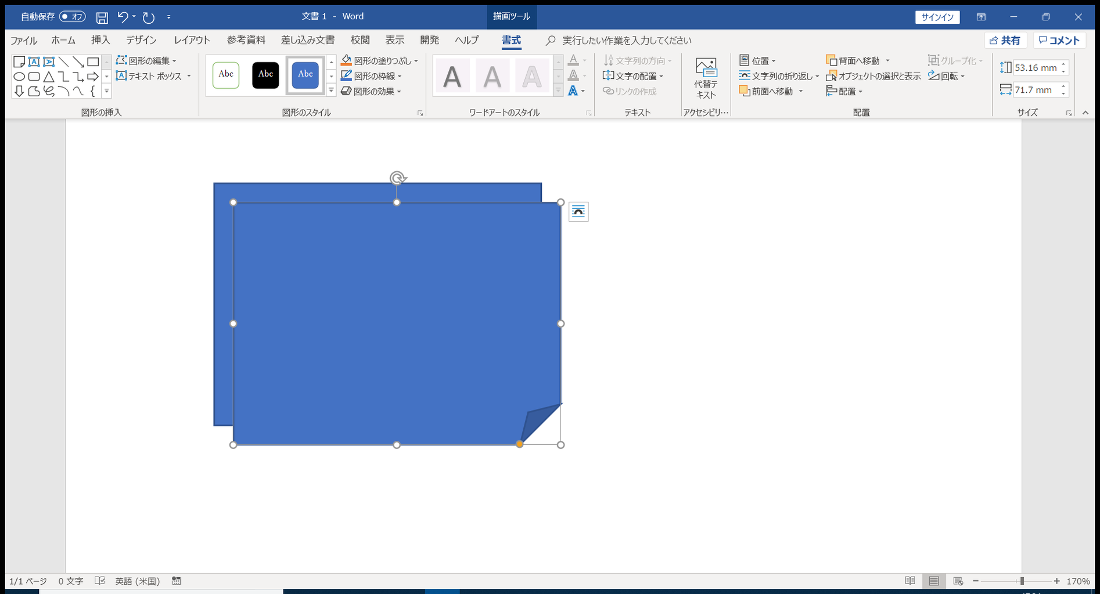Open the レイアウト tab

coord(192,40)
